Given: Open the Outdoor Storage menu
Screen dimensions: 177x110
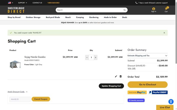Looking at the screenshot, I should tap(33, 17).
